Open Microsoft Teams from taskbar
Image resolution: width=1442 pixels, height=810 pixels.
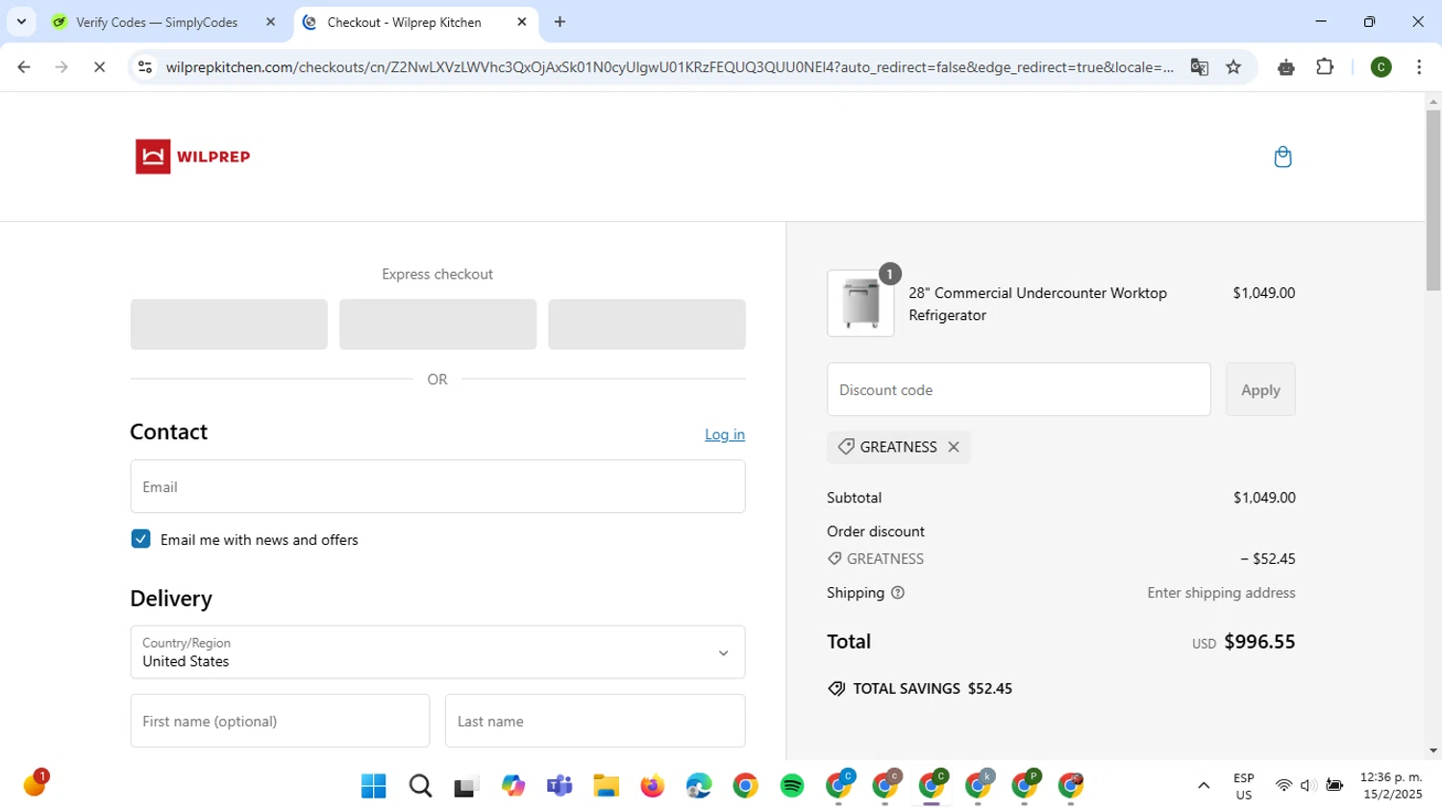pyautogui.click(x=559, y=786)
